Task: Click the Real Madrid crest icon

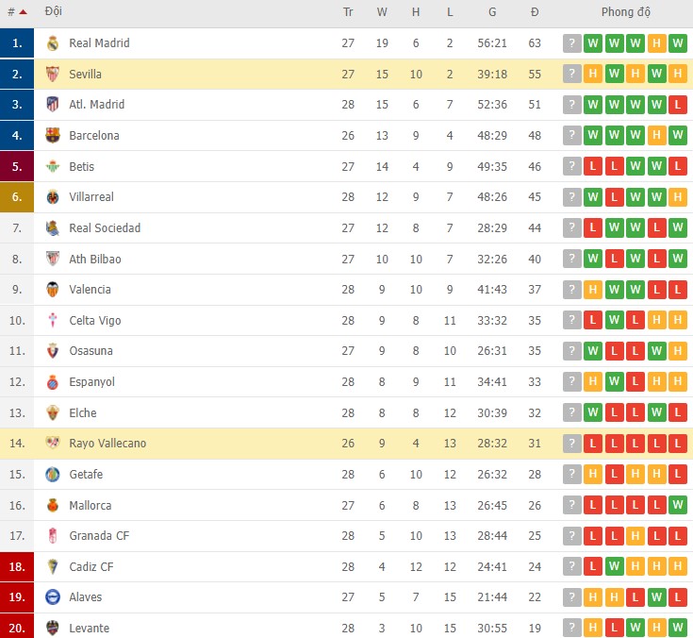Action: (x=53, y=43)
